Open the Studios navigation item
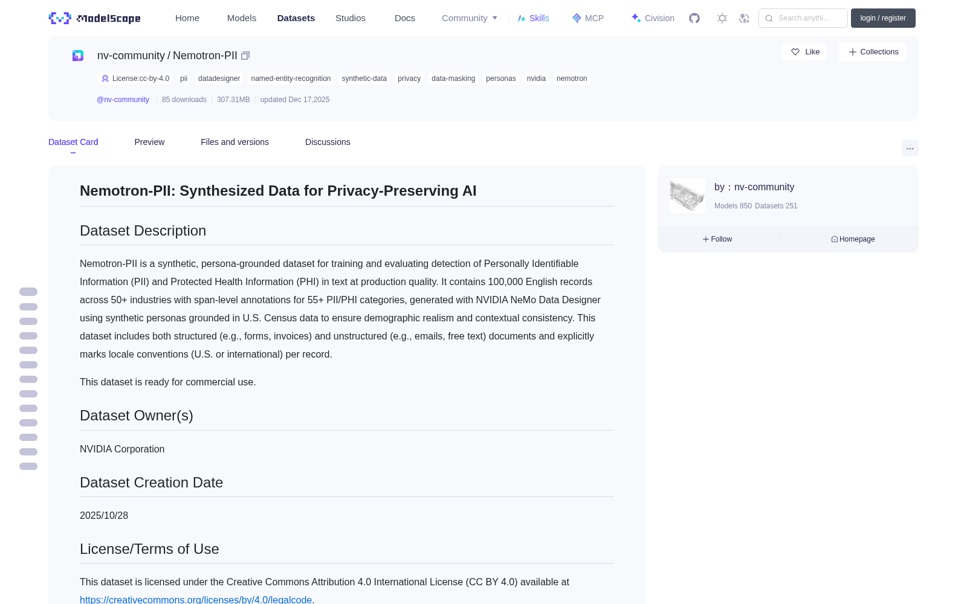 pyautogui.click(x=351, y=18)
